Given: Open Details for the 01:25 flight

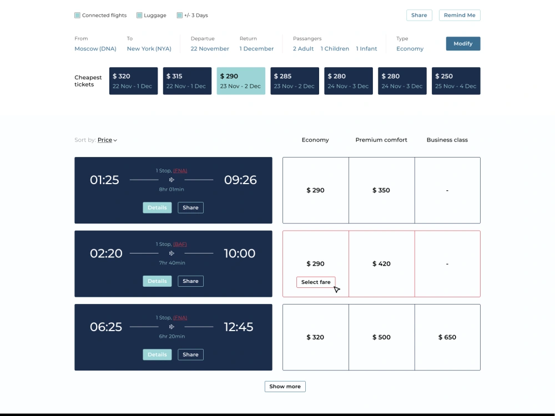Looking at the screenshot, I should pos(157,207).
